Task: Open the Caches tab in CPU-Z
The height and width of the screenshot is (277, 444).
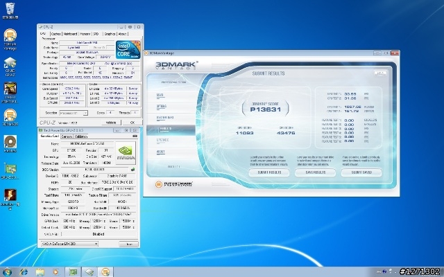Action: (x=55, y=34)
